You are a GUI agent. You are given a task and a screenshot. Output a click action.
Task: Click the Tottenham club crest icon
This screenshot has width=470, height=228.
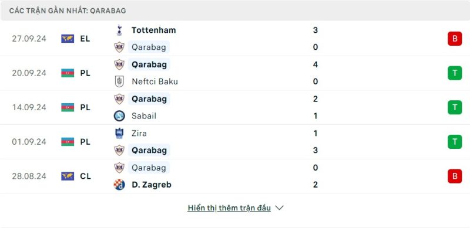pos(119,30)
